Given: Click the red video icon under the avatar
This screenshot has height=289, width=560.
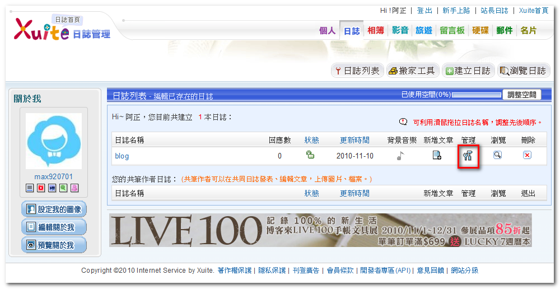Looking at the screenshot, I should click(41, 188).
